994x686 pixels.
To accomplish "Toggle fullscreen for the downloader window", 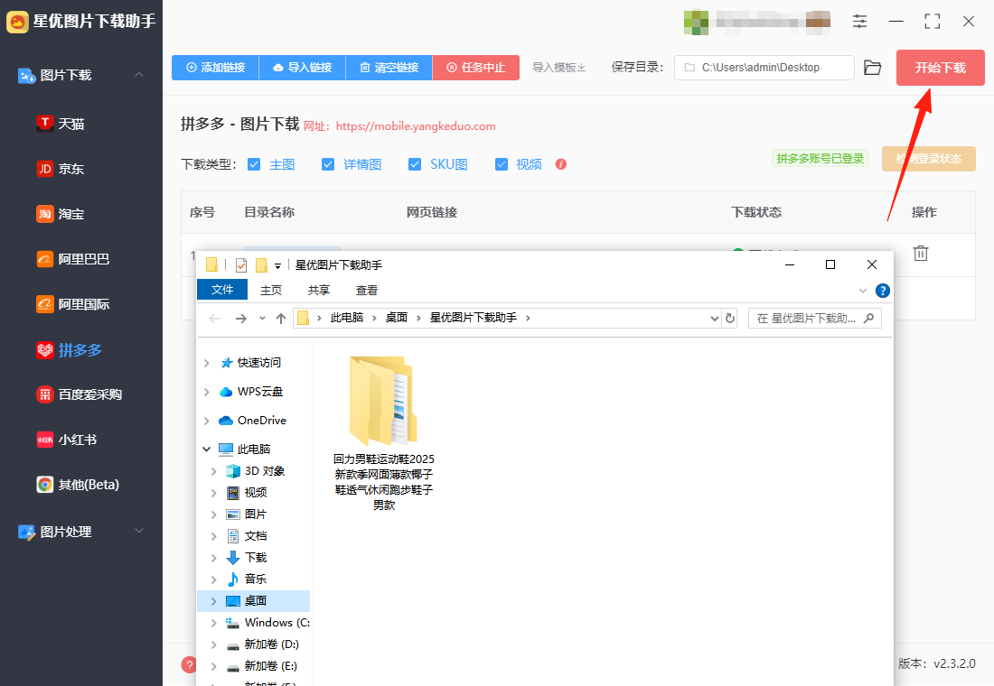I will [932, 22].
